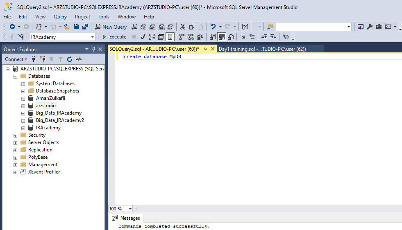402x230 pixels.
Task: Open the Tools menu
Action: (x=104, y=17)
